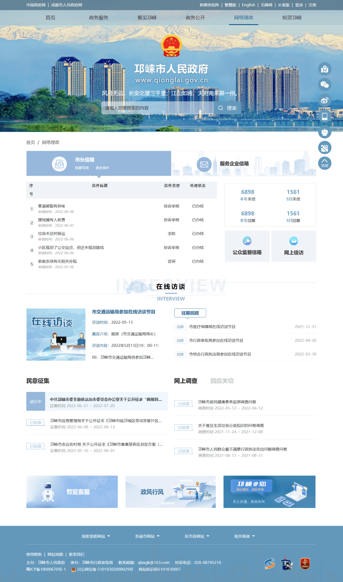Focus the 请输入您要搜索的内容 search field
The height and width of the screenshot is (582, 343).
[158, 108]
